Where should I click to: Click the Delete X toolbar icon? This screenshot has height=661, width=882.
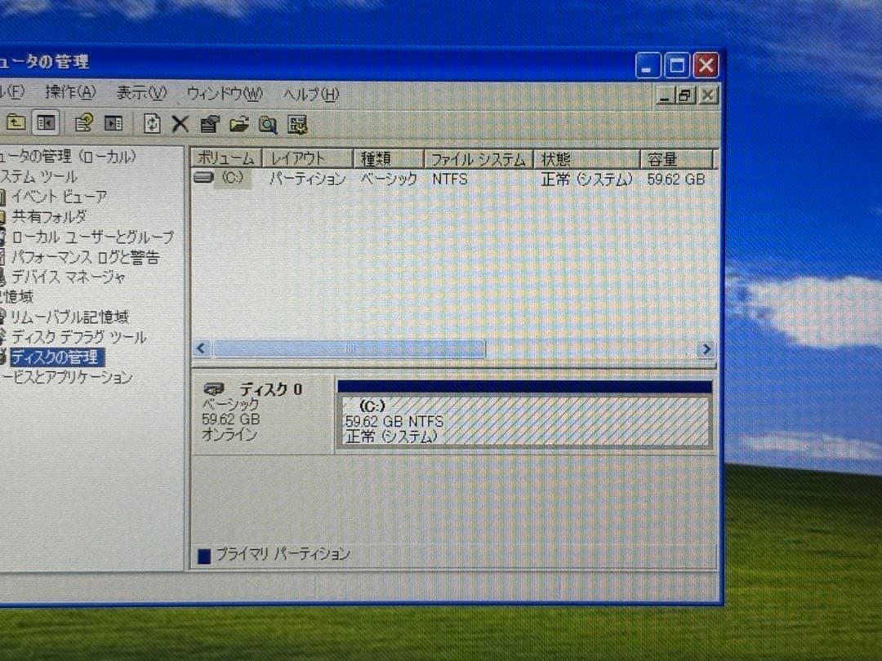180,124
